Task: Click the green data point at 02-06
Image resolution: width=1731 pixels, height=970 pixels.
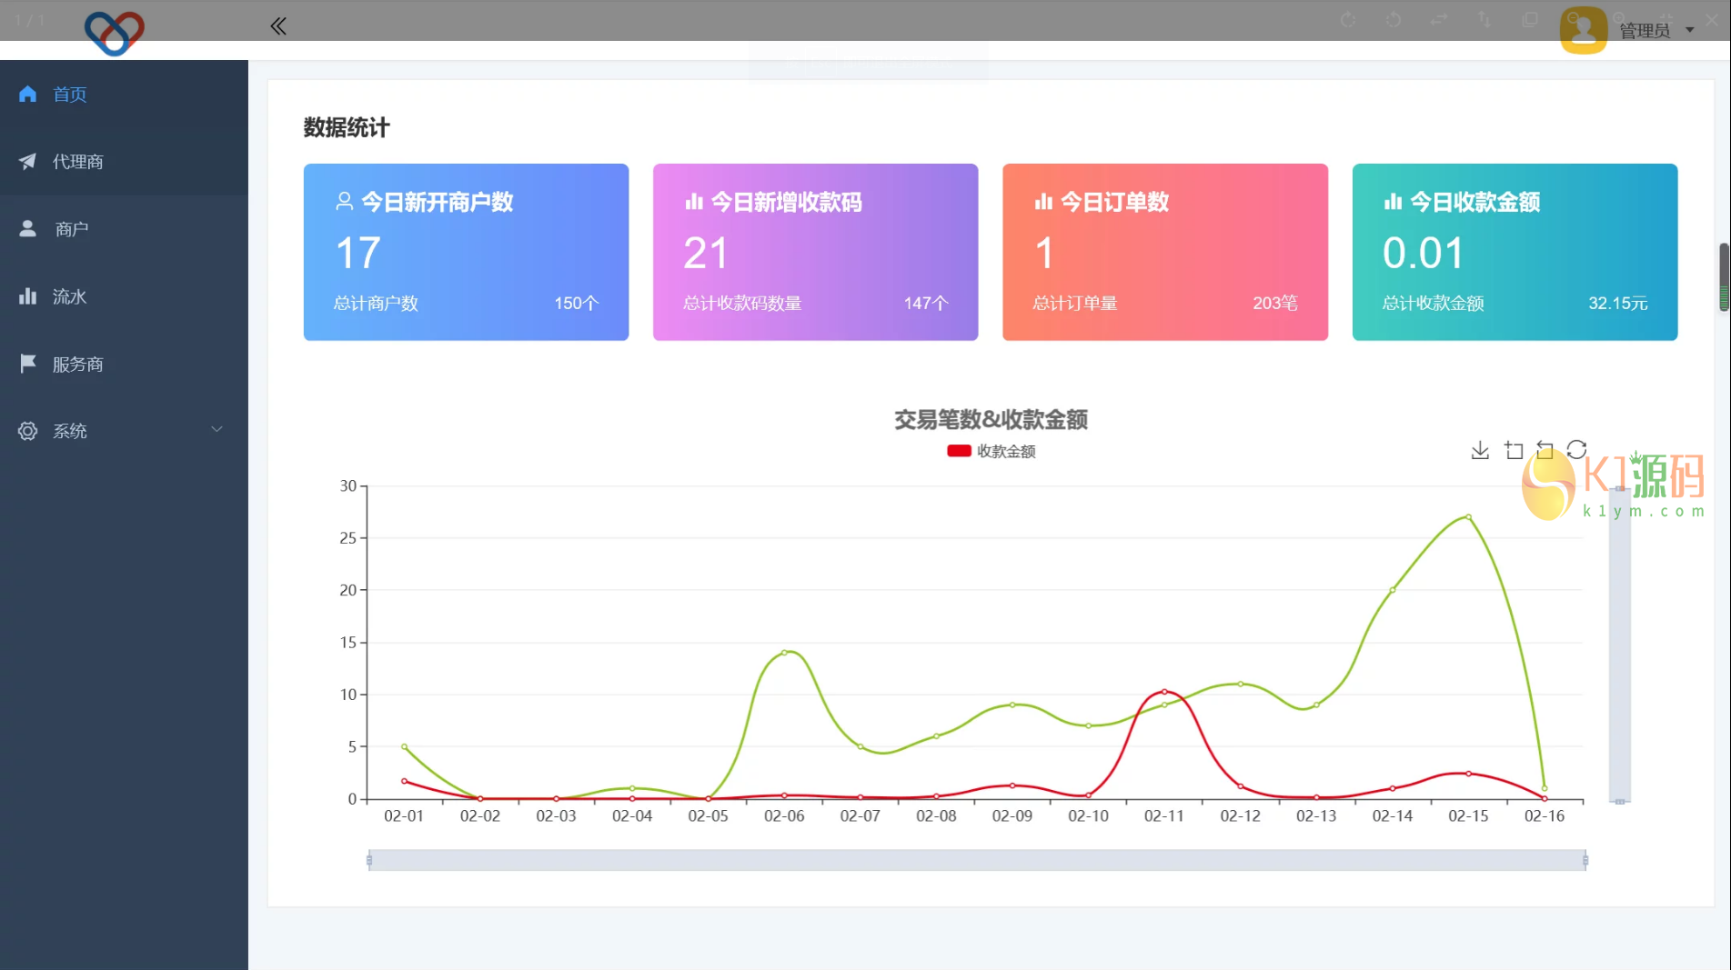Action: pyautogui.click(x=784, y=653)
